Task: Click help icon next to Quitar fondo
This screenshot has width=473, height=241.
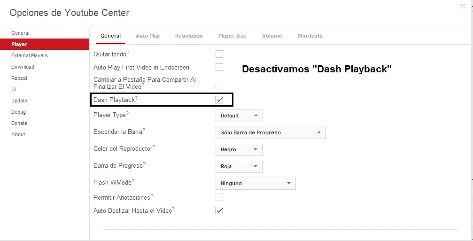Action: tap(128, 53)
